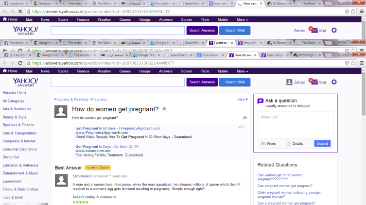Add a photo with the camera icon

[263, 144]
